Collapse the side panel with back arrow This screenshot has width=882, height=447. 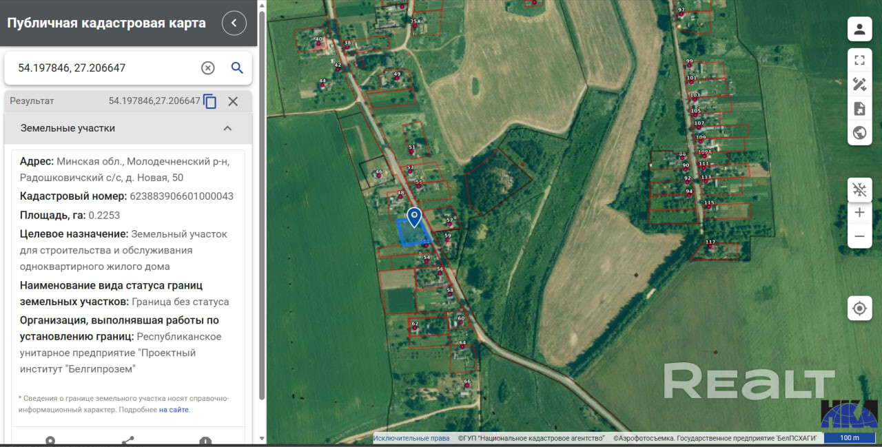pos(234,23)
